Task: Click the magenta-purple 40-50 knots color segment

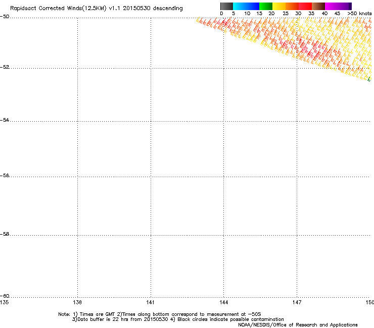Action: point(338,6)
